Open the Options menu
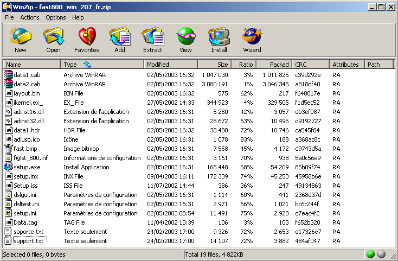 [x=56, y=17]
